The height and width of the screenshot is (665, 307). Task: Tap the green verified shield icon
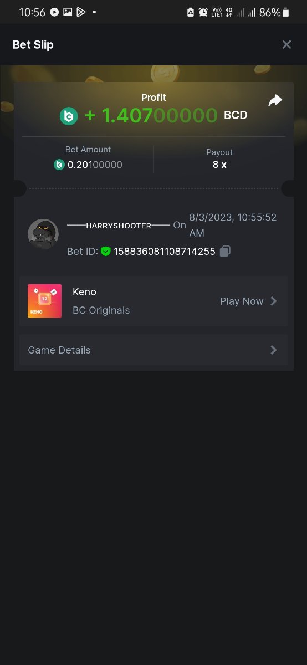click(106, 251)
